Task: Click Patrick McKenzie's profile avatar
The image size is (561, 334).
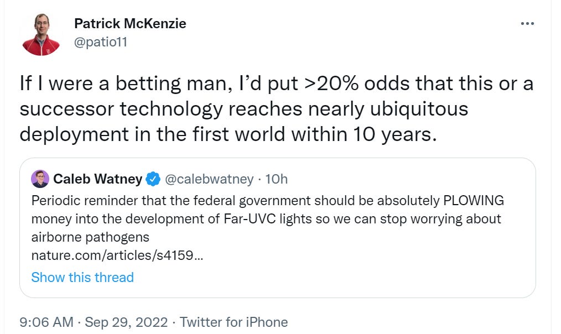Action: [40, 36]
